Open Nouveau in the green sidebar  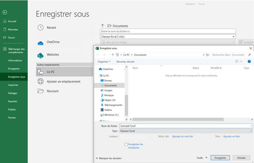pos(11,29)
